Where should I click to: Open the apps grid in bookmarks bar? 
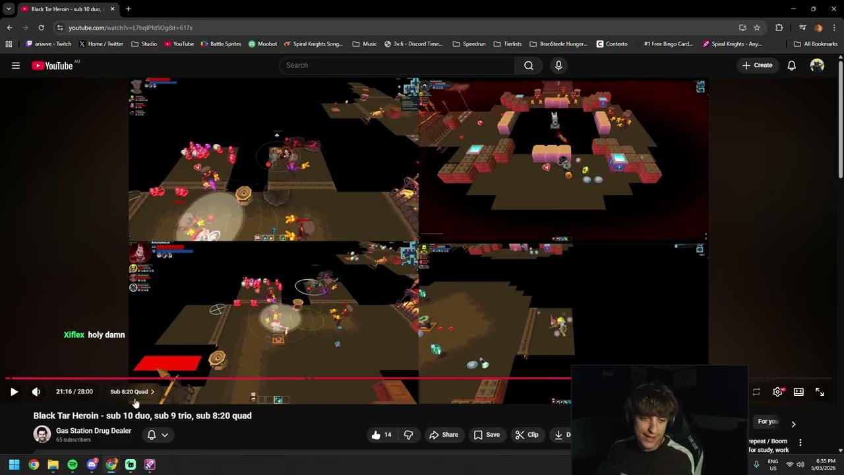[9, 44]
